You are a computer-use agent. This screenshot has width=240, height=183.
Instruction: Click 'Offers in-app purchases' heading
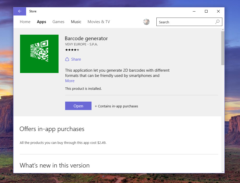52,129
